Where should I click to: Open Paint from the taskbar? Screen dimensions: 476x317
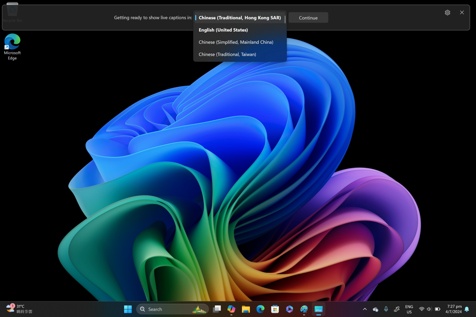tap(304, 309)
